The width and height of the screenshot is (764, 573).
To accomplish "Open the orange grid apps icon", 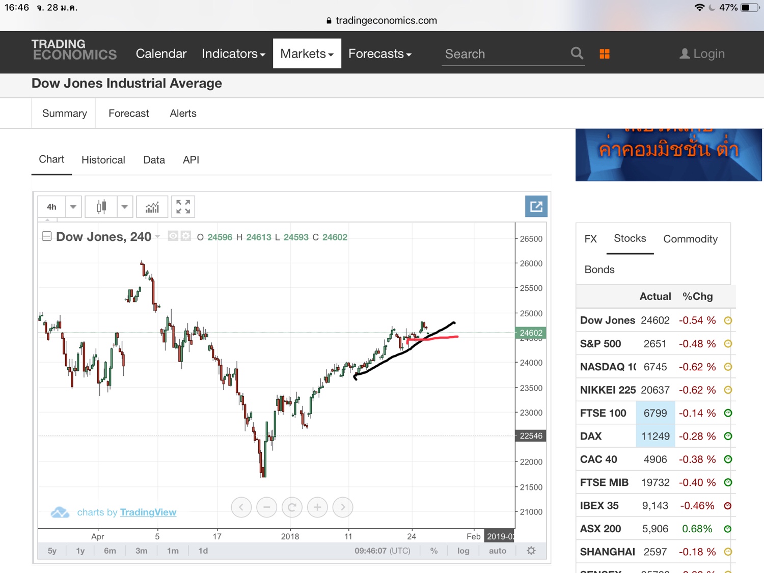I will coord(605,54).
